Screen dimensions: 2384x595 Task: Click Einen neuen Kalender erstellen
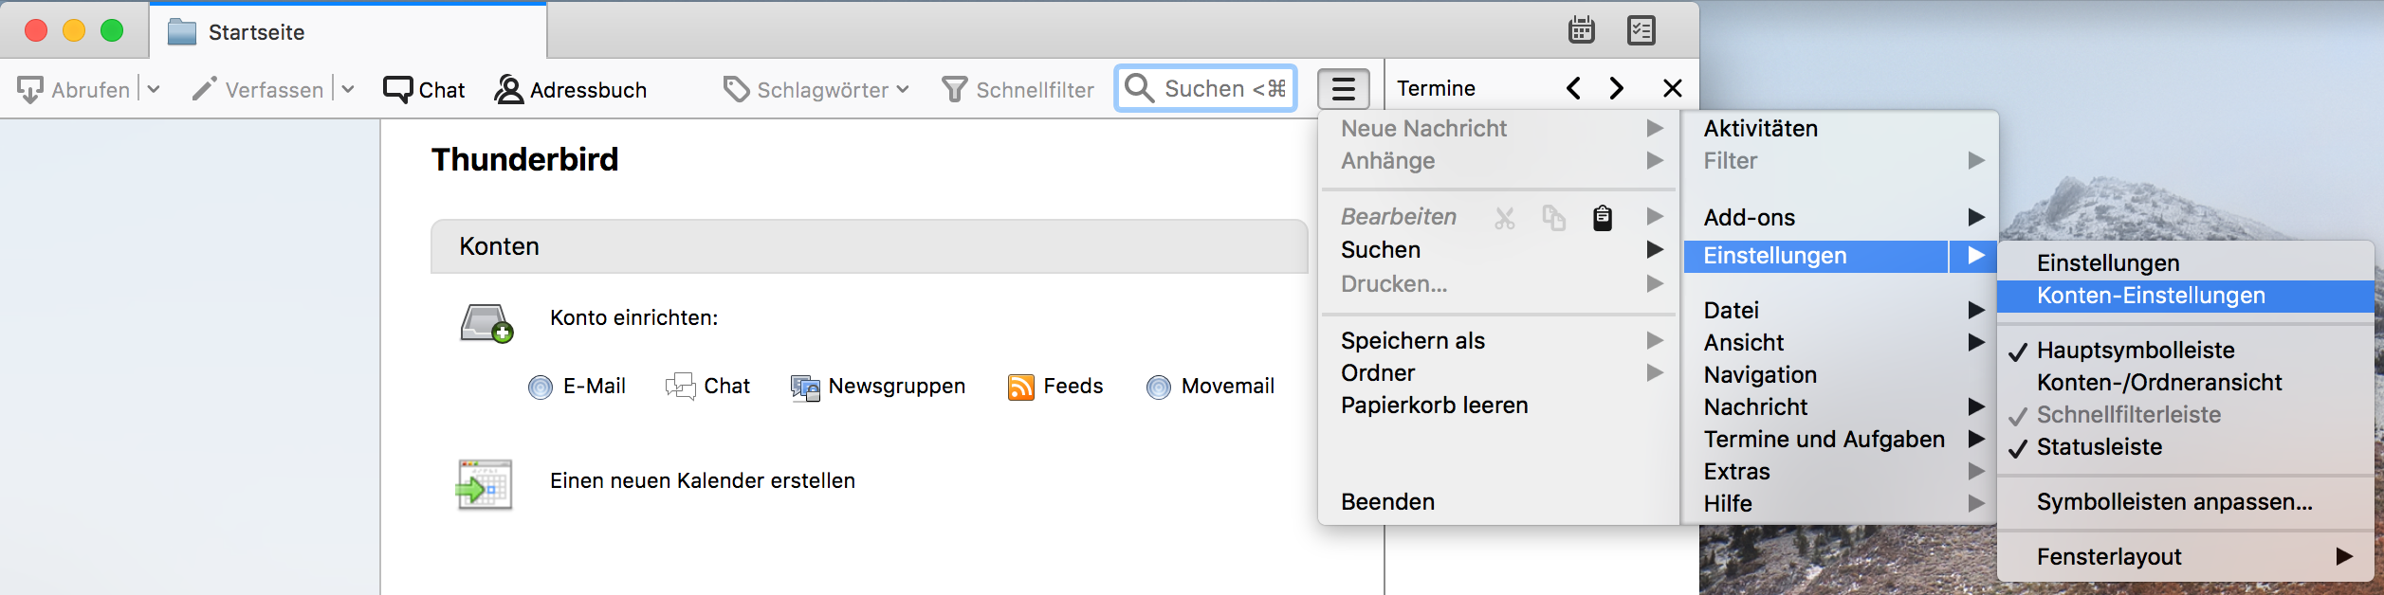coord(702,481)
